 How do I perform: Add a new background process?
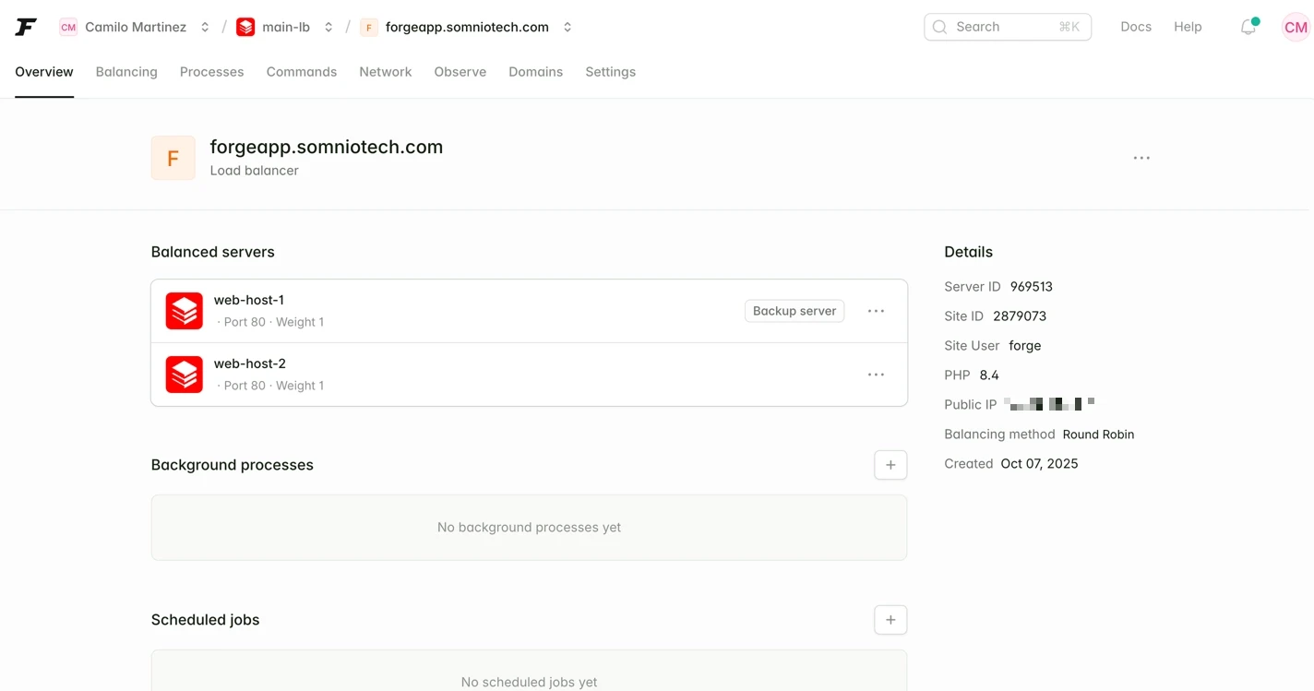pyautogui.click(x=890, y=465)
